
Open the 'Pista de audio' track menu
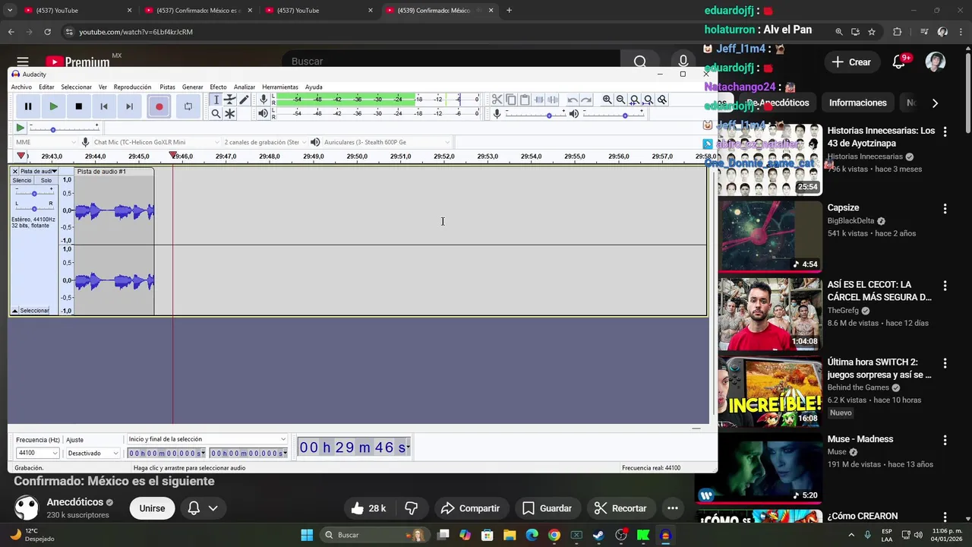[39, 172]
